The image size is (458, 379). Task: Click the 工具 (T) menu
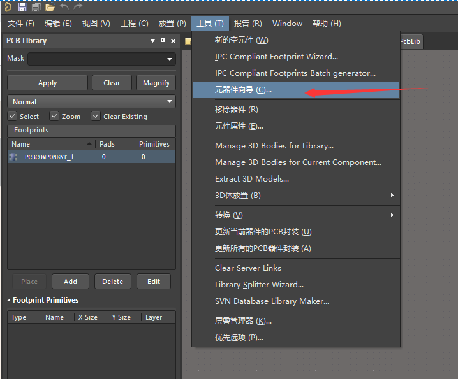click(x=210, y=24)
